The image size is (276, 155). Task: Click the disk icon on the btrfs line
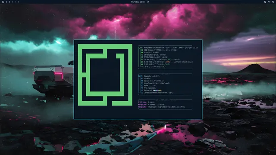[x=142, y=59]
